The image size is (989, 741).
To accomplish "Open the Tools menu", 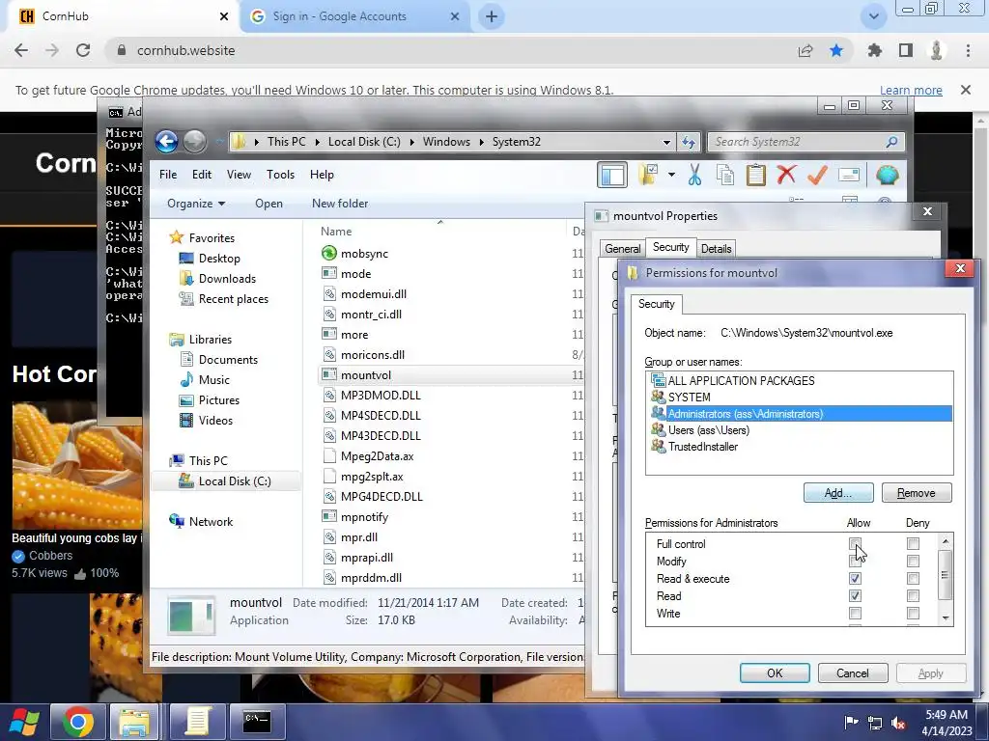I will pos(281,175).
